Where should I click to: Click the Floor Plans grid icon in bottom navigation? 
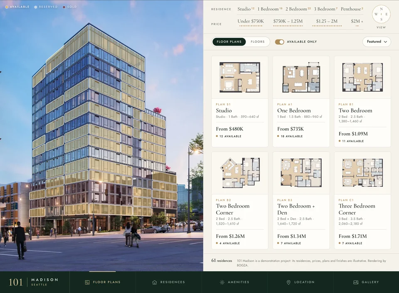click(x=87, y=282)
